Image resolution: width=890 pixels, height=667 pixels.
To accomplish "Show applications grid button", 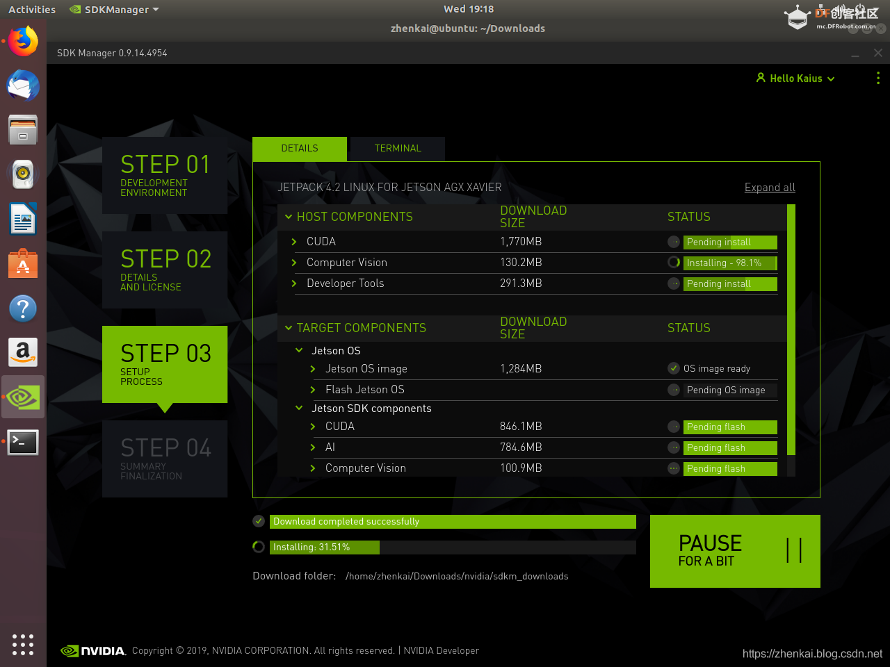I will point(23,644).
